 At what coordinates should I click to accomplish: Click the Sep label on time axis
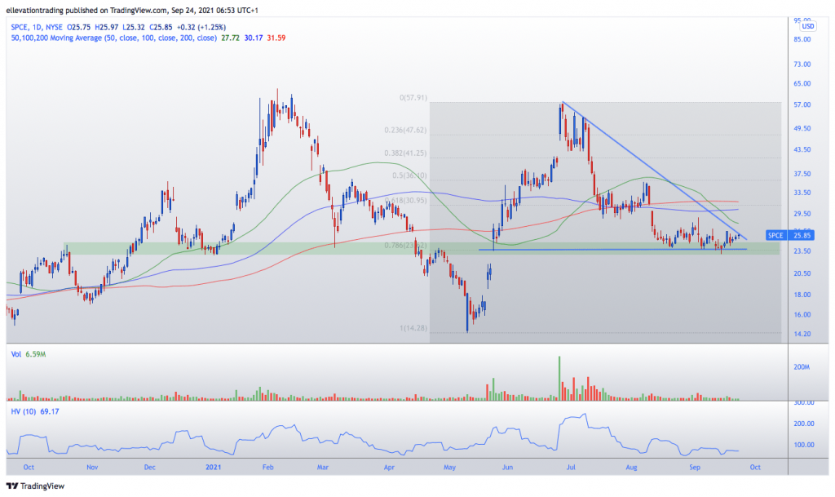pyautogui.click(x=695, y=467)
